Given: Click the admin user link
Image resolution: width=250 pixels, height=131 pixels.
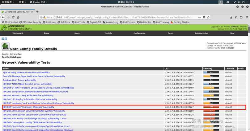Looking at the screenshot, I should pyautogui.click(x=234, y=27).
